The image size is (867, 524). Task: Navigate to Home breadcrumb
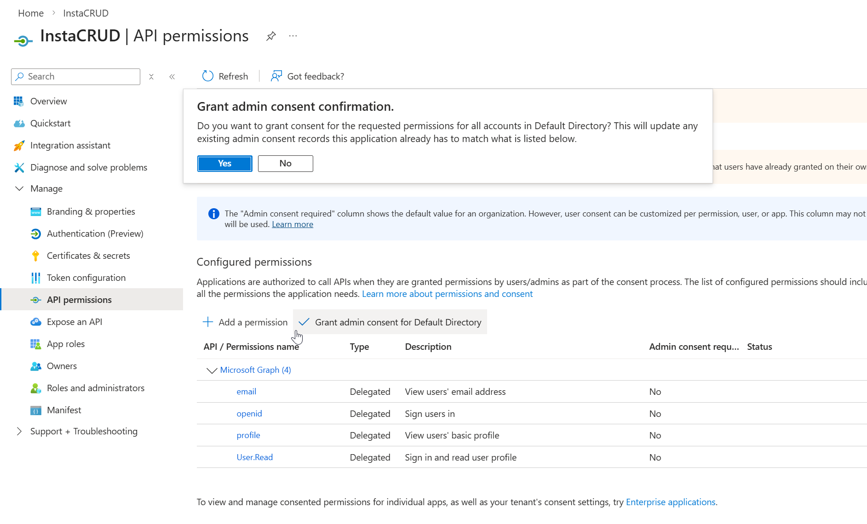point(30,13)
